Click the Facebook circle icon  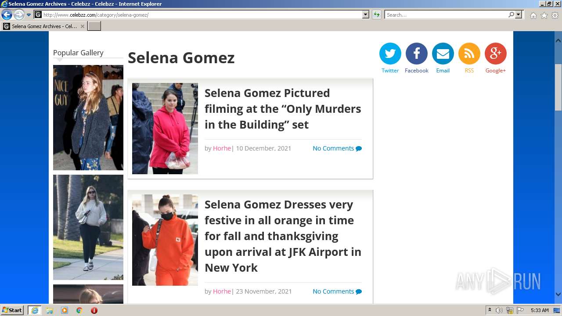(x=416, y=54)
